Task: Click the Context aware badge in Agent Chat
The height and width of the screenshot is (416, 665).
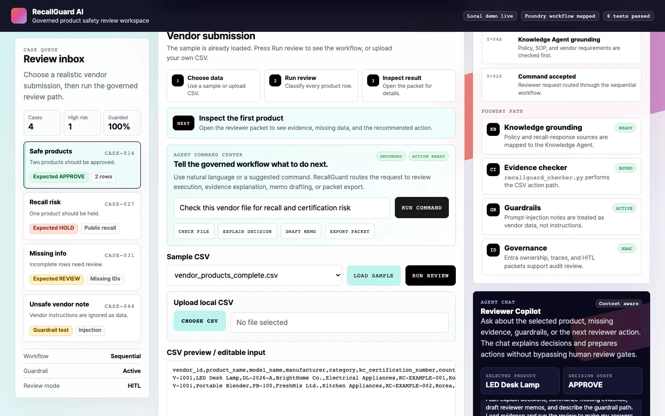Action: 619,304
